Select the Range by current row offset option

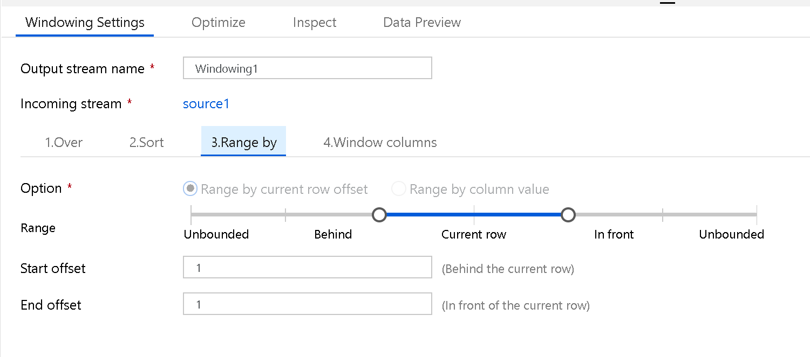coord(190,189)
